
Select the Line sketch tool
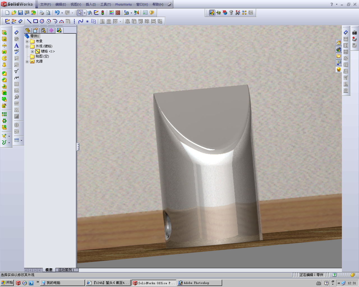29,21
